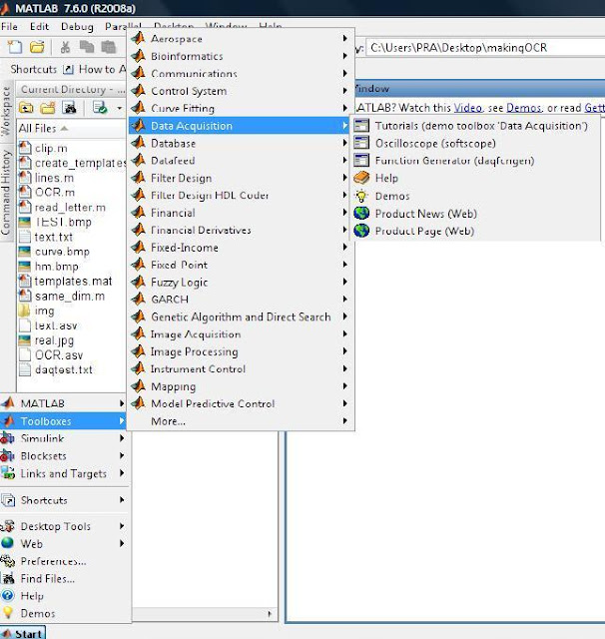Open the Web item in Start menu
The image size is (605, 639).
pyautogui.click(x=63, y=543)
